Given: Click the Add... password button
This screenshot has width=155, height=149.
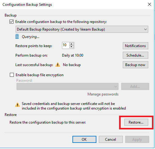Looking at the screenshot, I should coord(135,87).
